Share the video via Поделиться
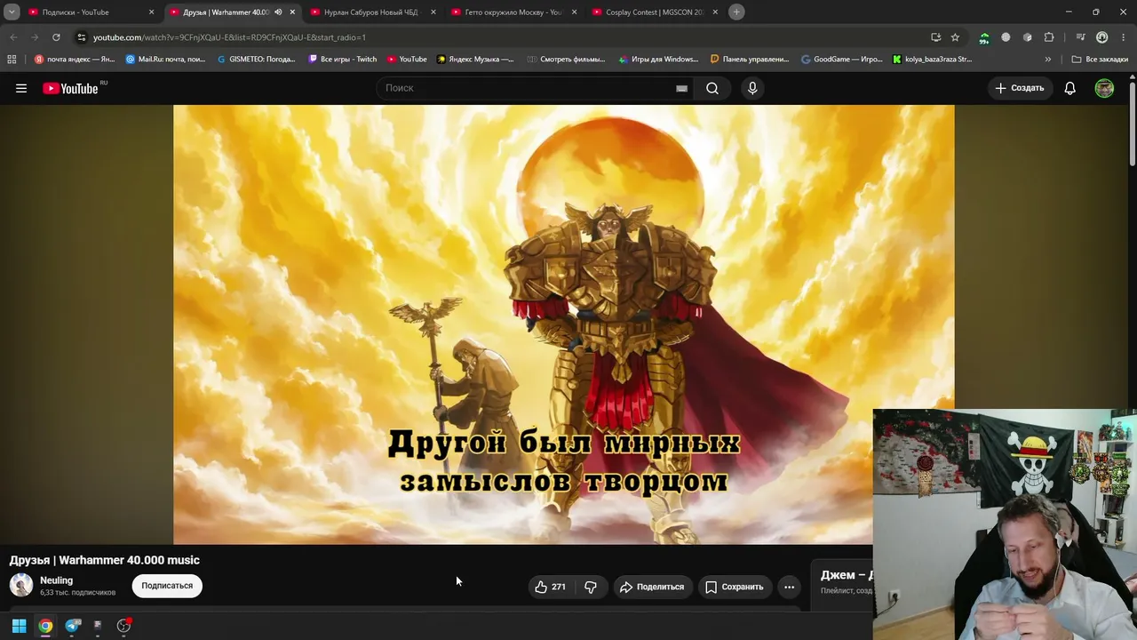Screen dimensions: 1137x640 [x=652, y=587]
